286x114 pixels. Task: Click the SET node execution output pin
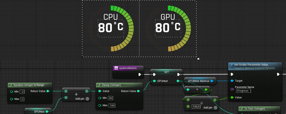pos(178,75)
